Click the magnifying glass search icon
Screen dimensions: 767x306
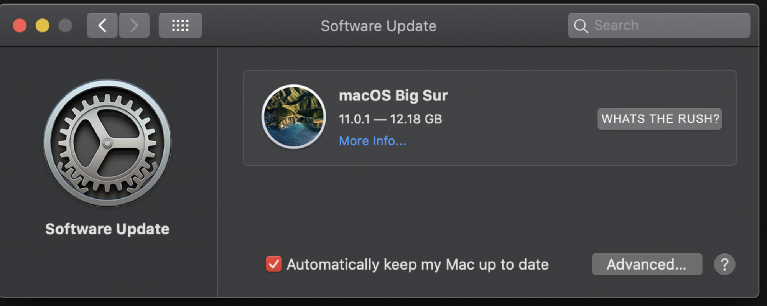581,26
